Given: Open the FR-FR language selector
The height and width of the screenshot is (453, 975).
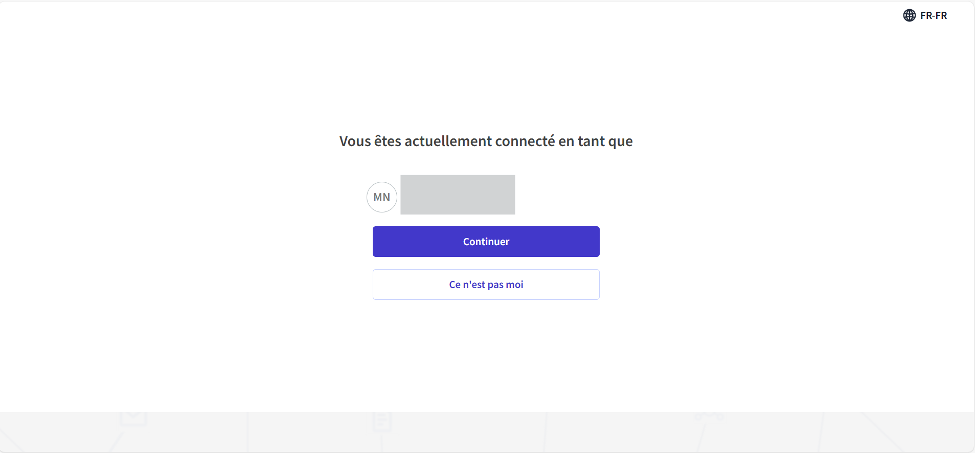Looking at the screenshot, I should click(925, 15).
